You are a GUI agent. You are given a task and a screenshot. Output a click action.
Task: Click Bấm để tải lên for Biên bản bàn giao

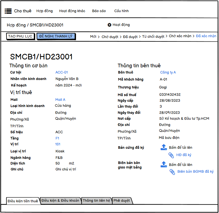coord(180,165)
